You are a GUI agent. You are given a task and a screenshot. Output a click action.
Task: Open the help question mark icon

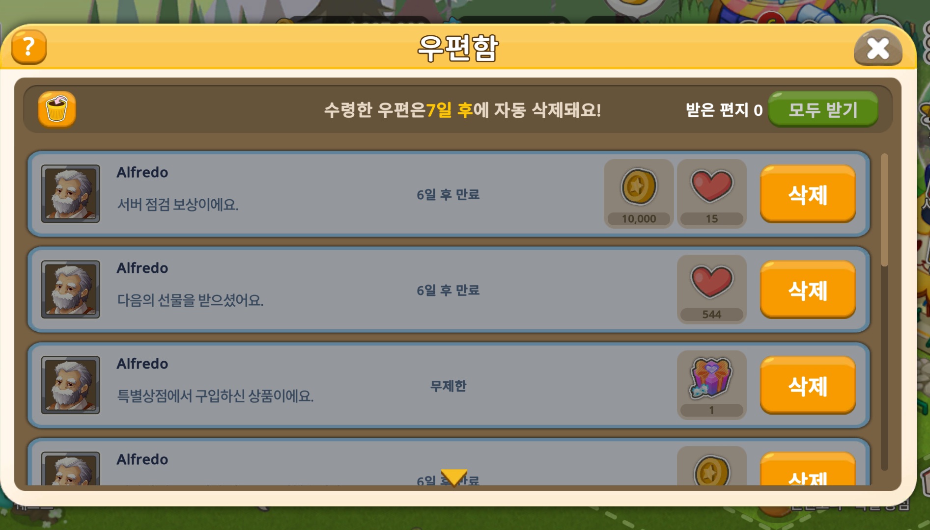(x=29, y=48)
